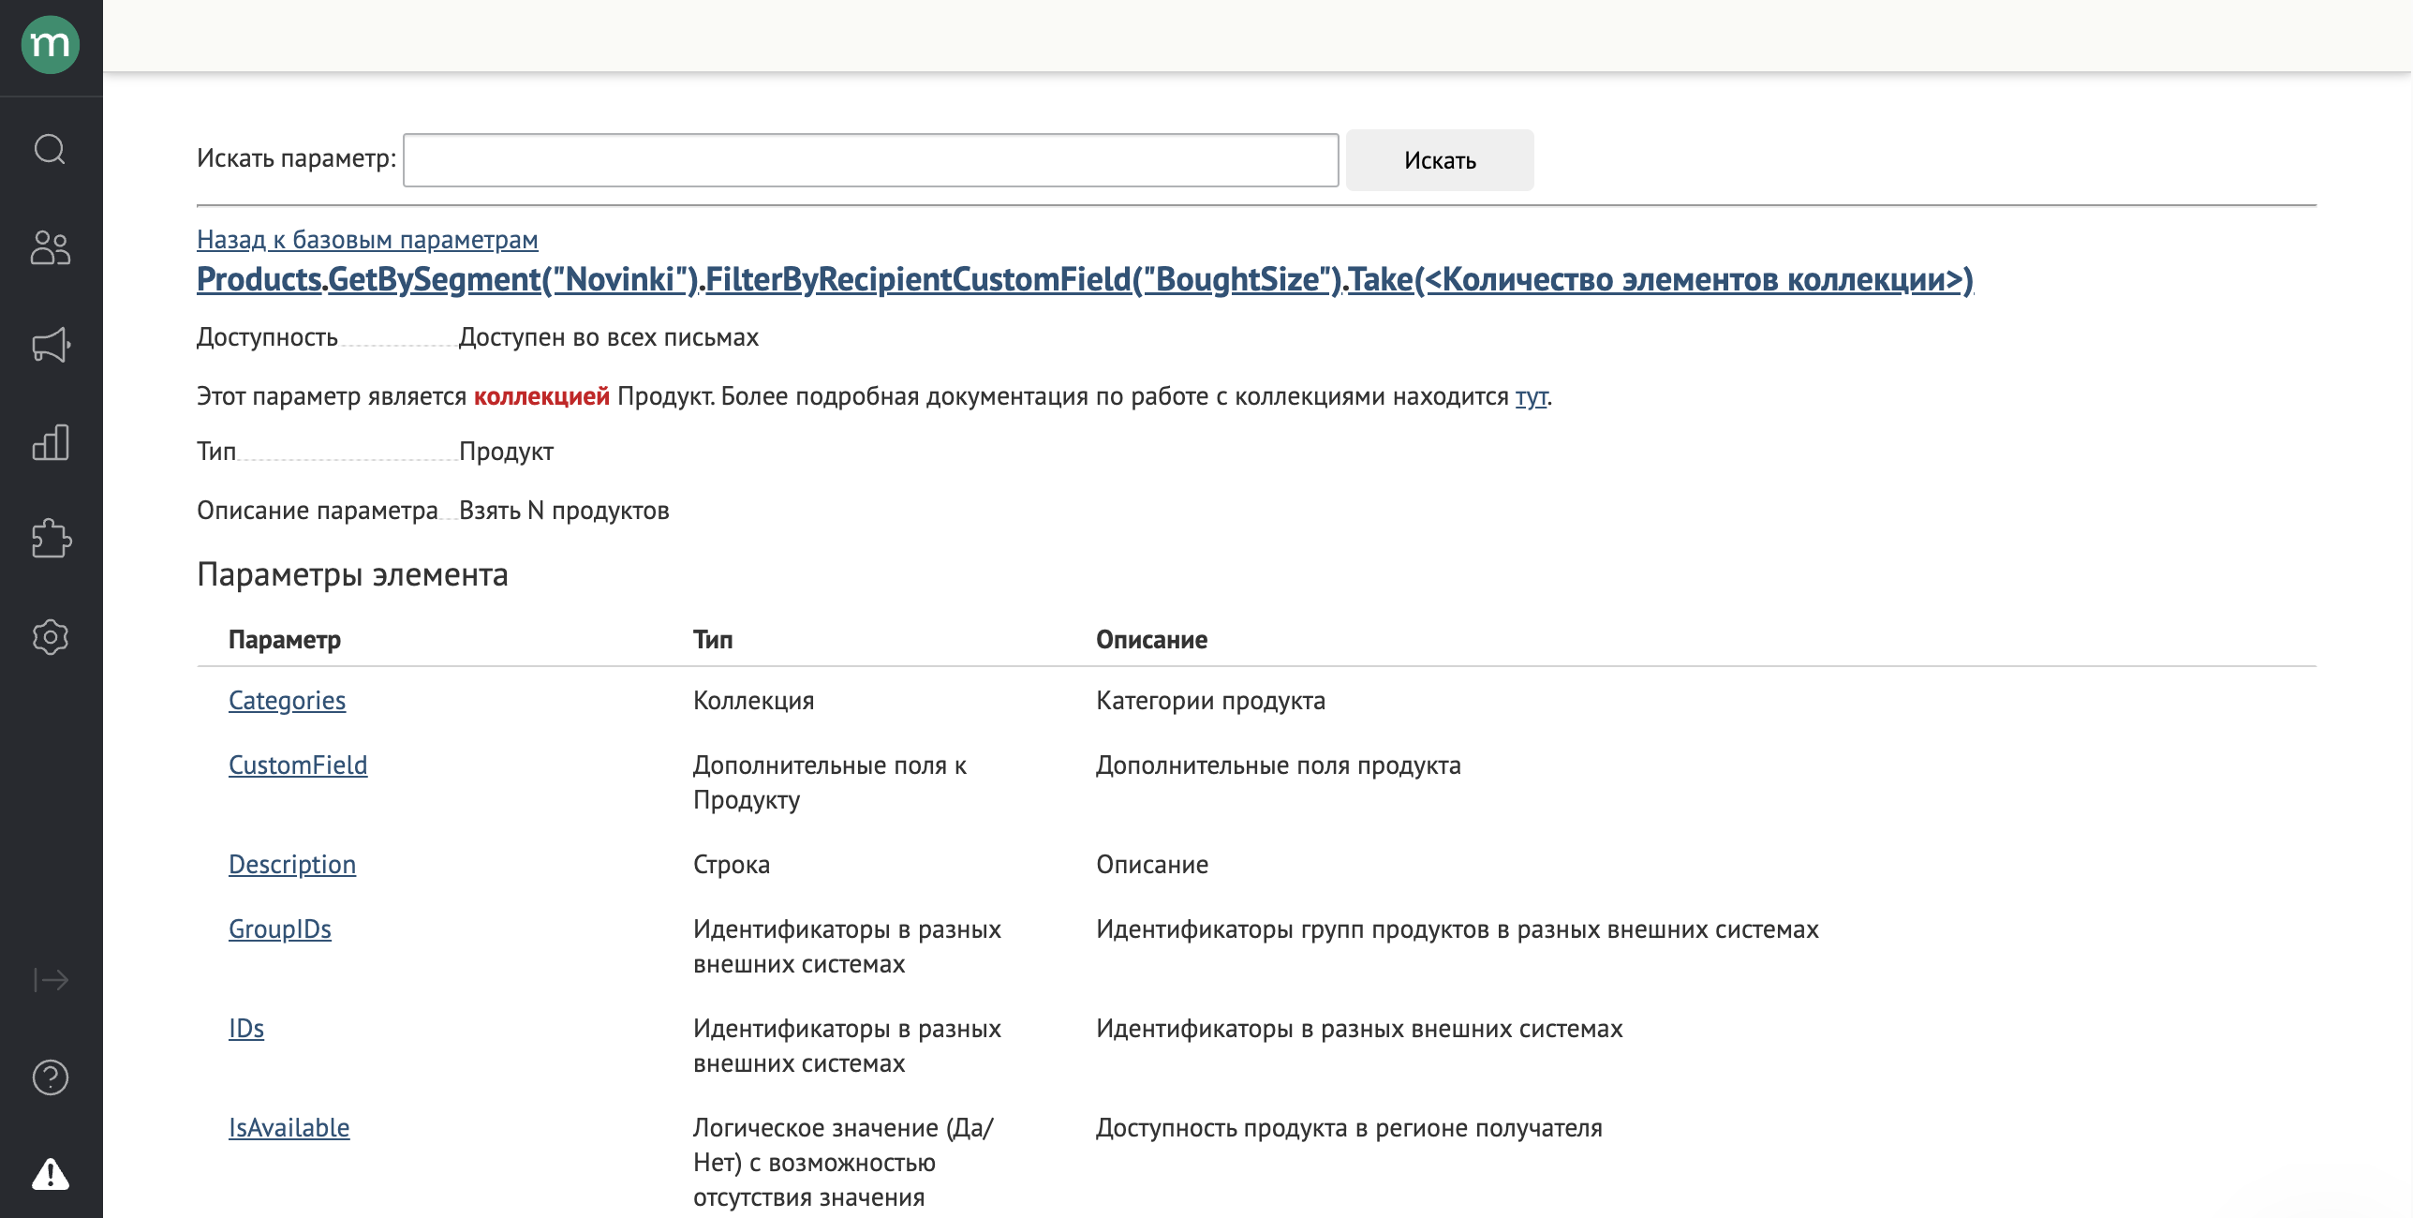Screen dimensions: 2413x1218
Task: Expand sidebar with arrow icon
Action: coord(51,980)
